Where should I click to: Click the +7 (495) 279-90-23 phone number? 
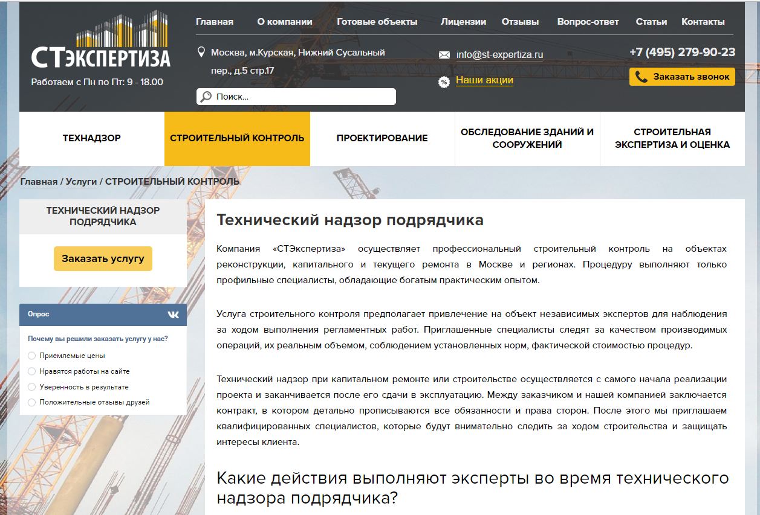pos(682,53)
